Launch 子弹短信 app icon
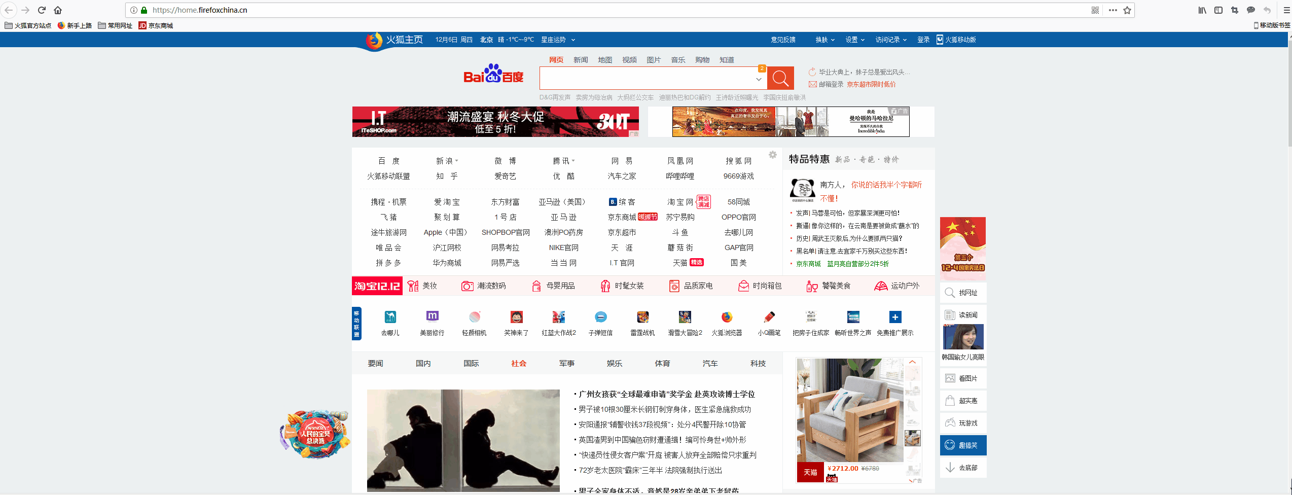The height and width of the screenshot is (495, 1292). click(x=600, y=317)
